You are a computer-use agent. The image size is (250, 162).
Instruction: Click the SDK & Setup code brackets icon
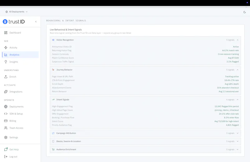(x=6, y=114)
